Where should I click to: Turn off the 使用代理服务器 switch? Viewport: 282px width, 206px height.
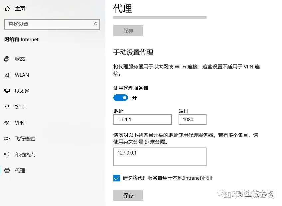coord(121,97)
